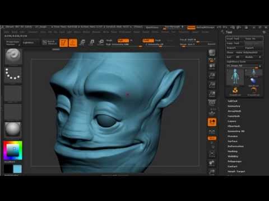Image resolution: width=269 pixels, height=201 pixels.
Task: Open the empty alpha slot
Action: point(13,93)
